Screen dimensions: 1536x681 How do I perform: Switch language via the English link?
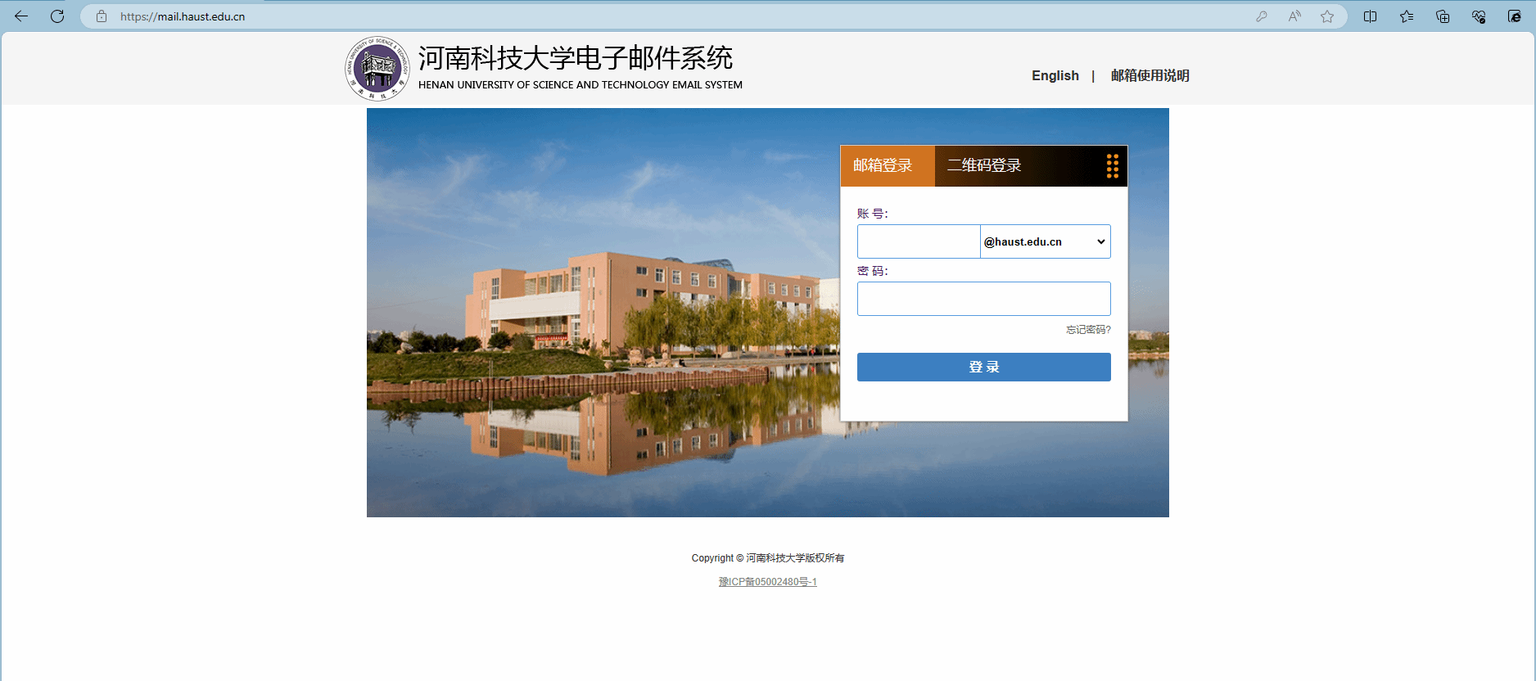[1055, 75]
